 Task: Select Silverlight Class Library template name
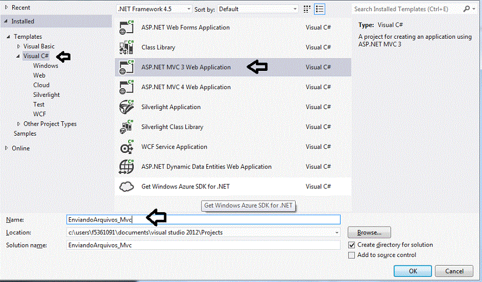click(172, 127)
